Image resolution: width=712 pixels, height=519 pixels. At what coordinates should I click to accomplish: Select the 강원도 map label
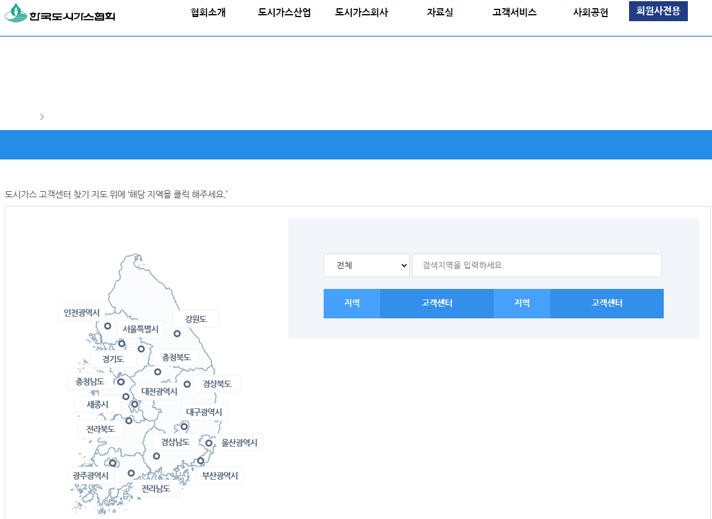point(196,319)
